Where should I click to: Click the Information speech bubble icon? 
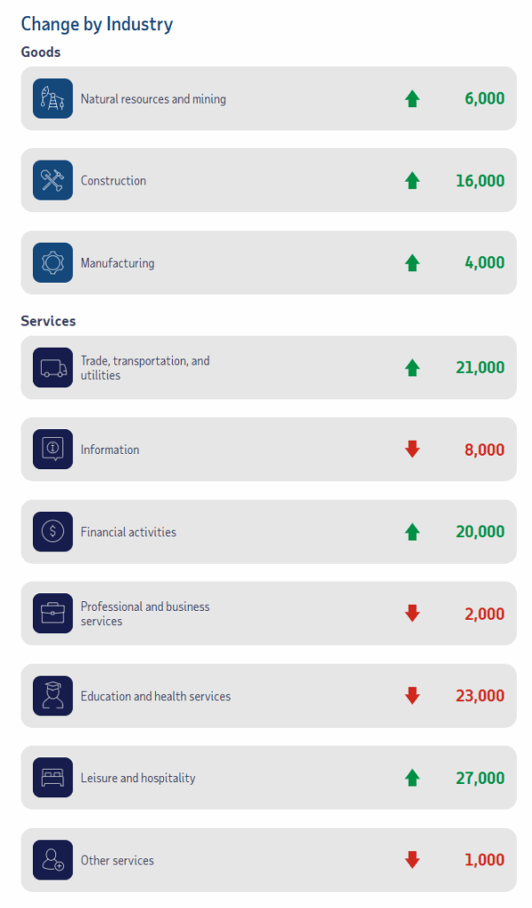[x=52, y=450]
